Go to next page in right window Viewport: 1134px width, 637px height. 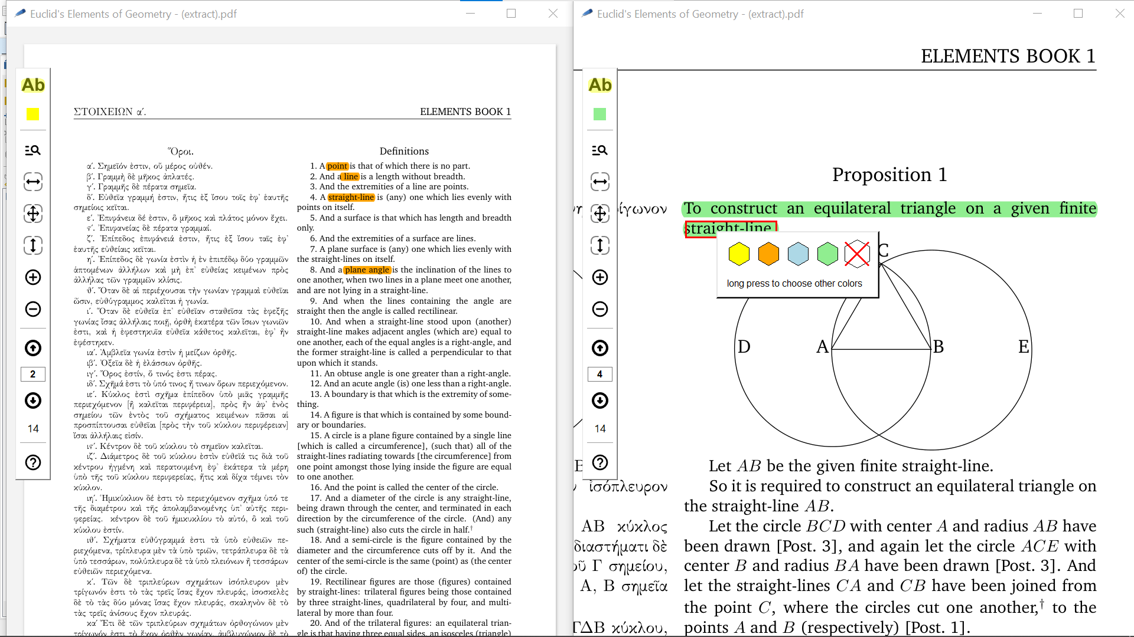(600, 400)
